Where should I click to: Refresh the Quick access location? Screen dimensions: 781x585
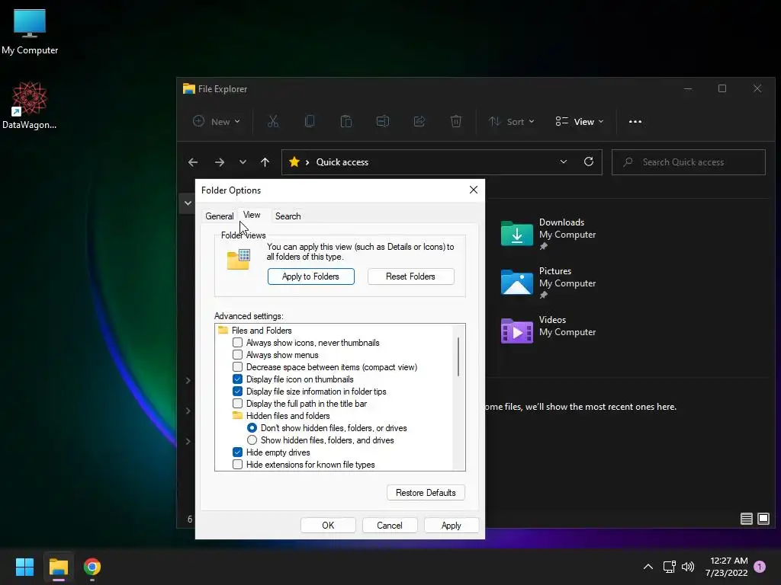(589, 161)
